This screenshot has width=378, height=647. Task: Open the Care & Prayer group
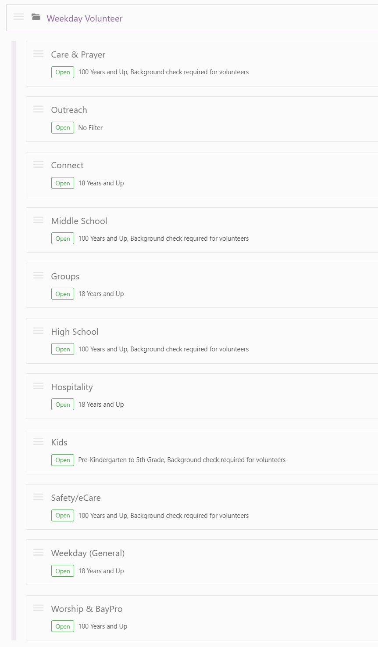coord(78,54)
